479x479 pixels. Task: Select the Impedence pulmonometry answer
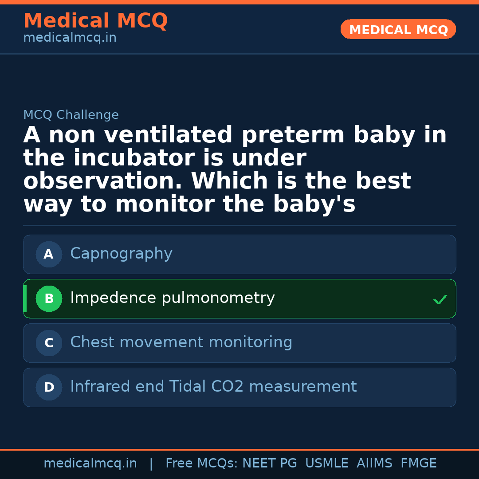(x=172, y=298)
